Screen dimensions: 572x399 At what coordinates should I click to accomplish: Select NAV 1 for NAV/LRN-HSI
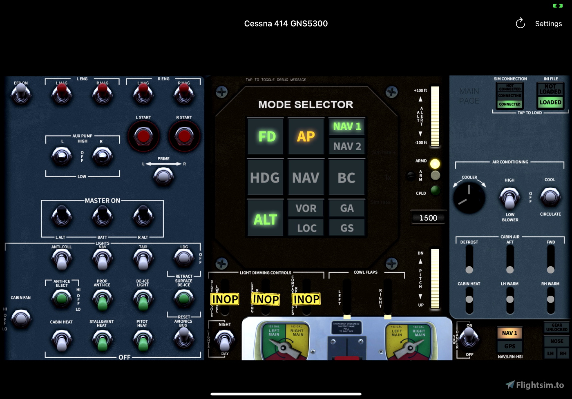point(509,333)
